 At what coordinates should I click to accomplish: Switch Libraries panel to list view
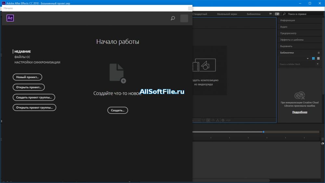318,58
